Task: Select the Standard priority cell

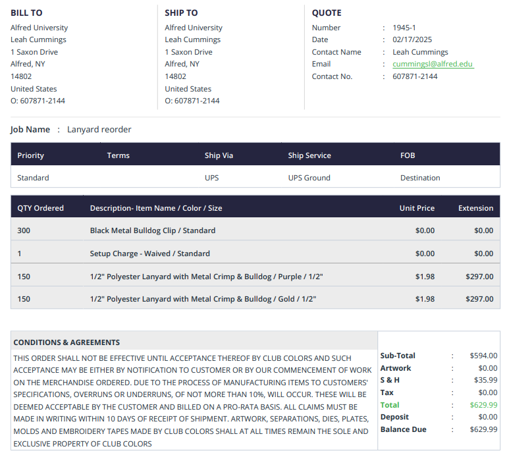Action: pyautogui.click(x=33, y=178)
